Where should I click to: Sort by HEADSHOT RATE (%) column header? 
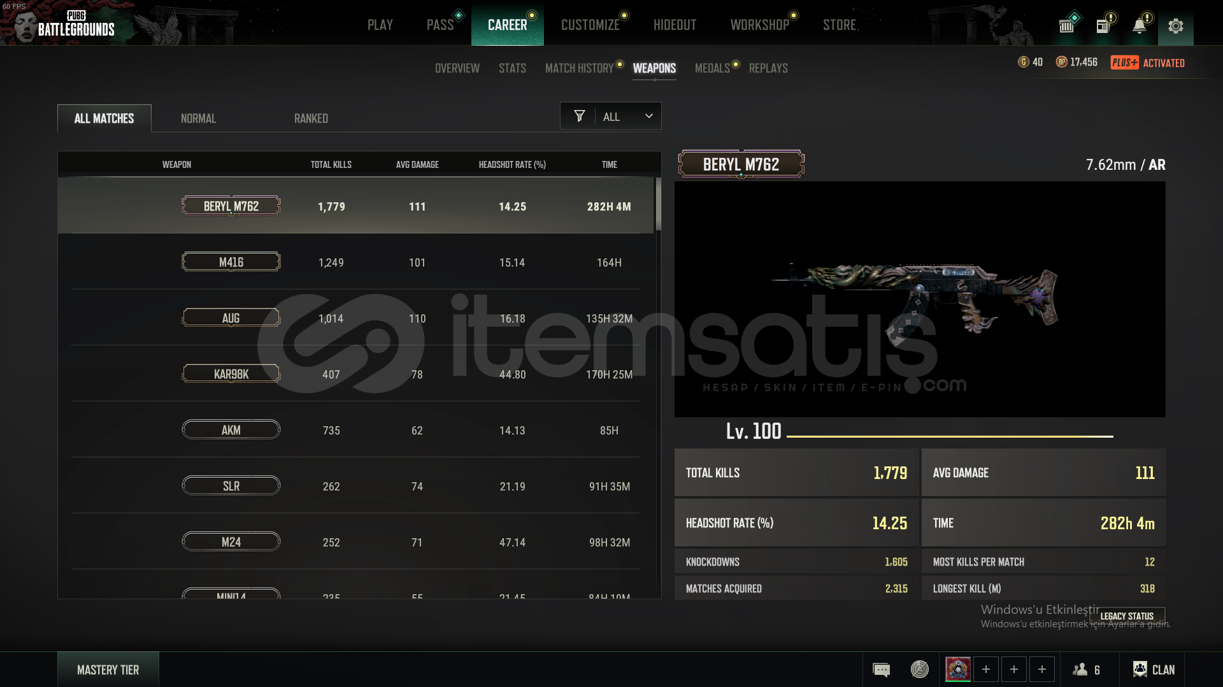click(512, 165)
